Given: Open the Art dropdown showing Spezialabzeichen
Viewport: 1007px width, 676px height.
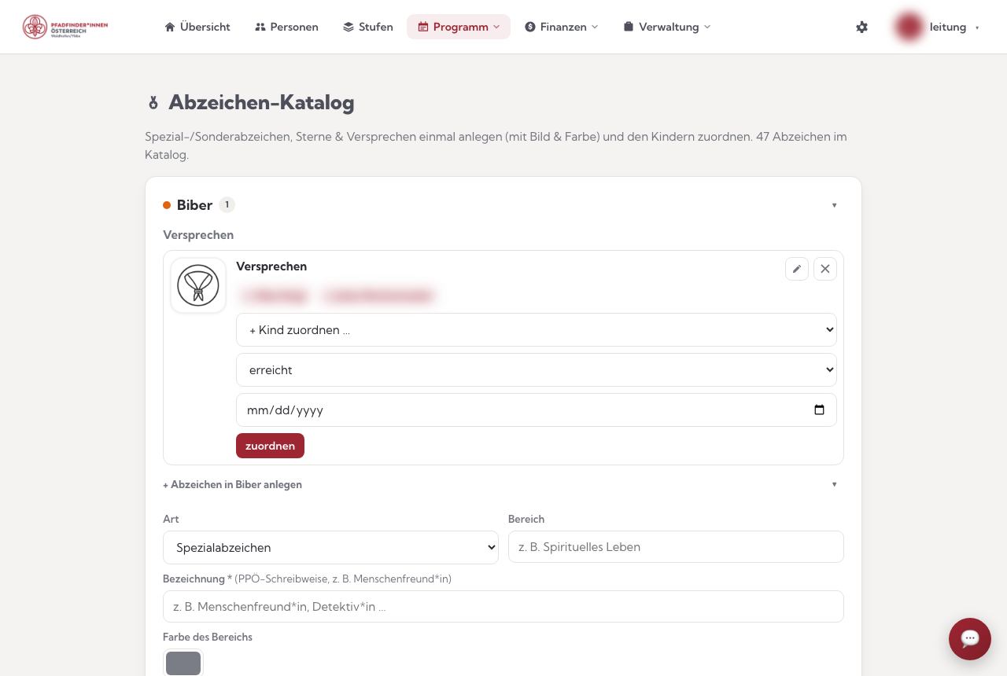Looking at the screenshot, I should point(330,548).
